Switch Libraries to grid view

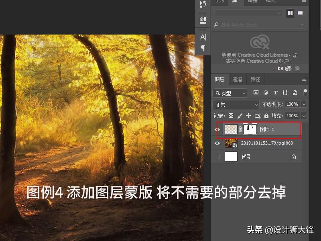(290, 13)
